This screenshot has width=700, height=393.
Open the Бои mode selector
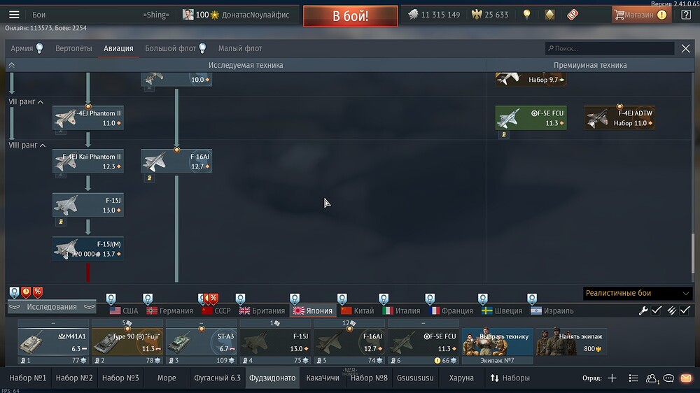[x=38, y=15]
